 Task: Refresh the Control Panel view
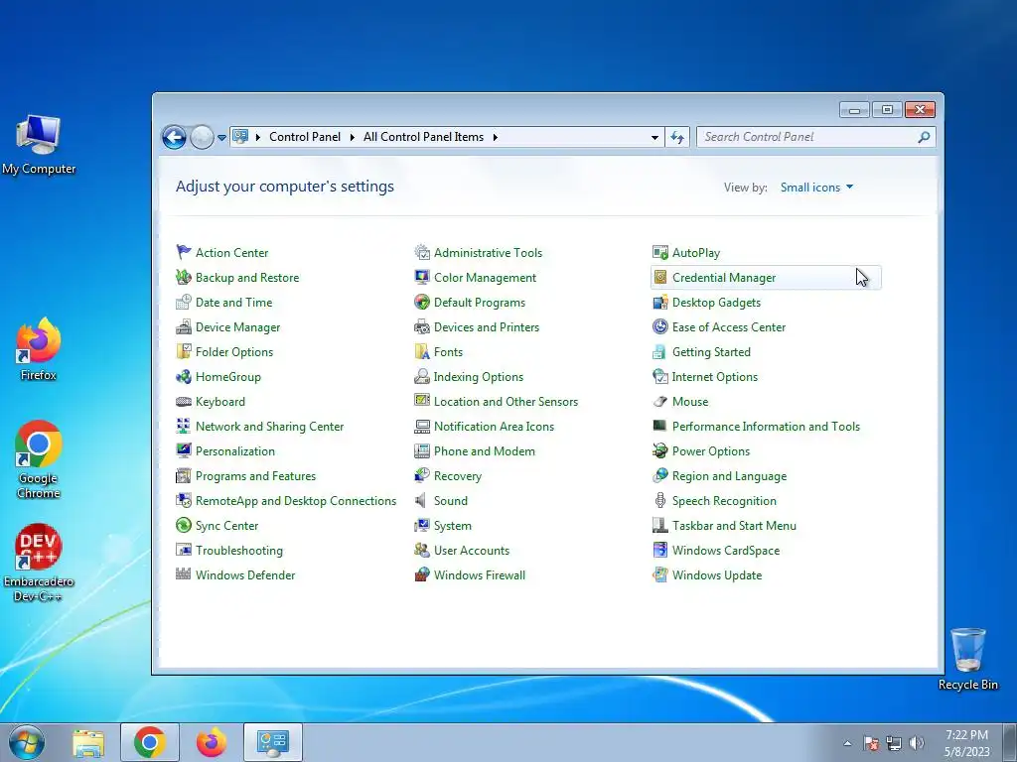tap(677, 137)
